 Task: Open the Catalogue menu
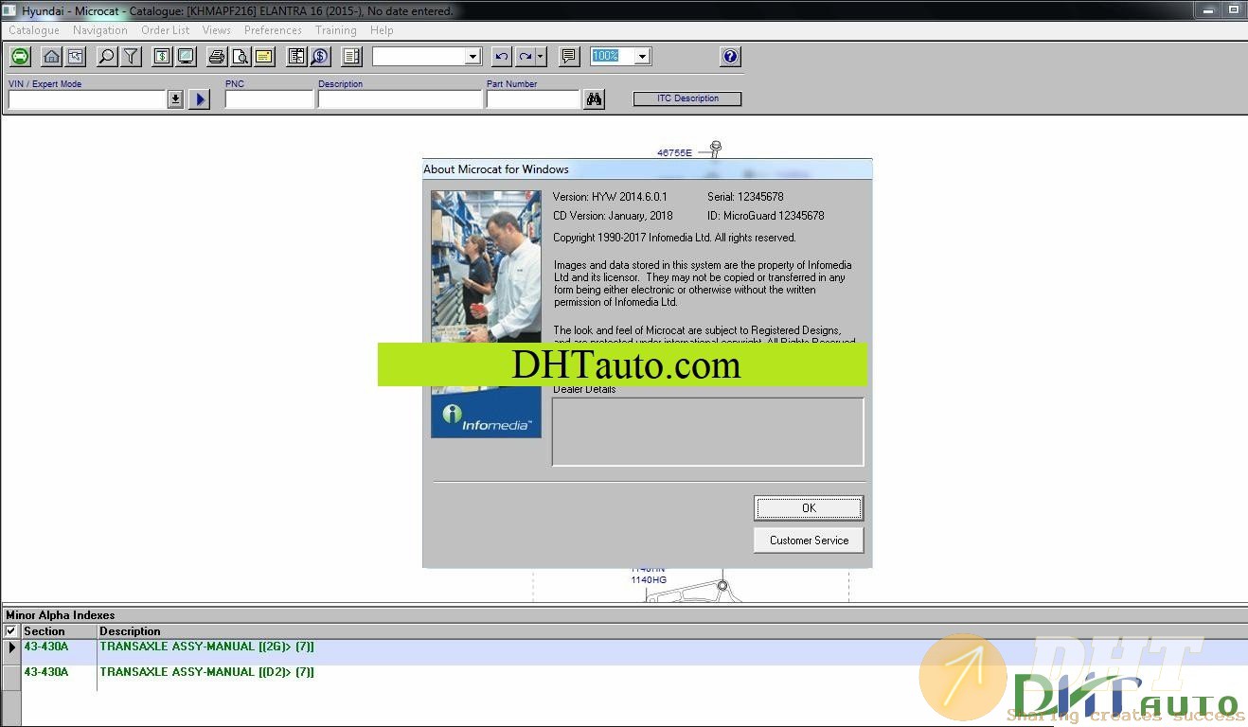coord(34,30)
